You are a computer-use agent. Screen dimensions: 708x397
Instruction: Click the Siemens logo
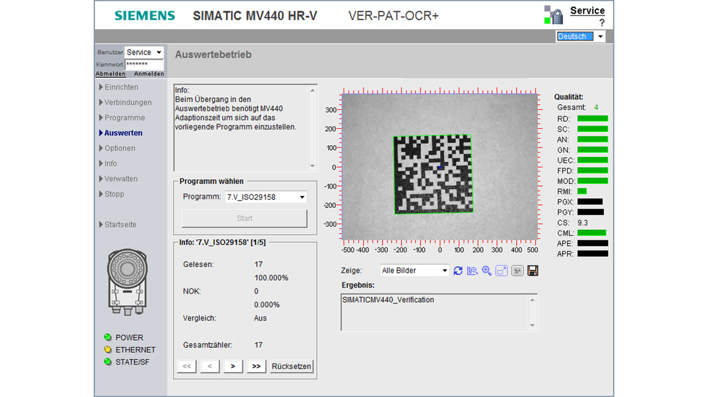point(145,16)
